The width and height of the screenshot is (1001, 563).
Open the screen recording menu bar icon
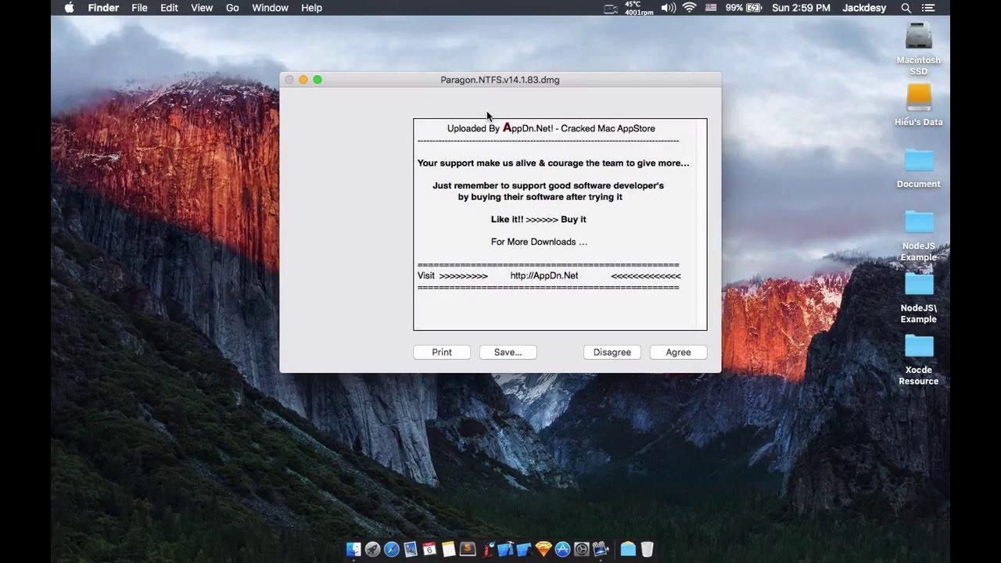click(x=611, y=8)
